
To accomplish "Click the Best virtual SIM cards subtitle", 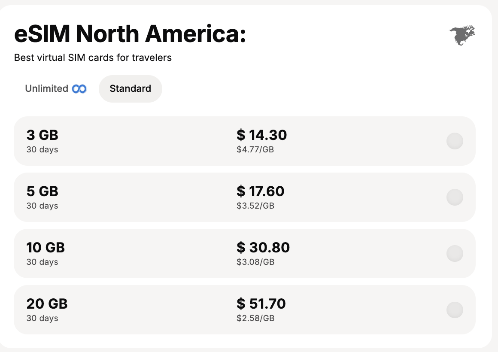I will pos(93,58).
